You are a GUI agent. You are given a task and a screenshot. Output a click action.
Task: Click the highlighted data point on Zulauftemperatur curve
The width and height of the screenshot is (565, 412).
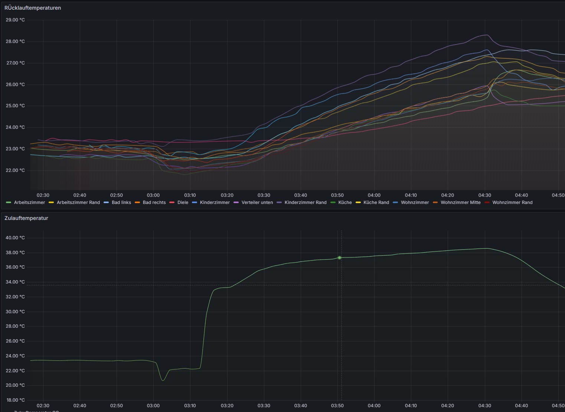click(339, 257)
